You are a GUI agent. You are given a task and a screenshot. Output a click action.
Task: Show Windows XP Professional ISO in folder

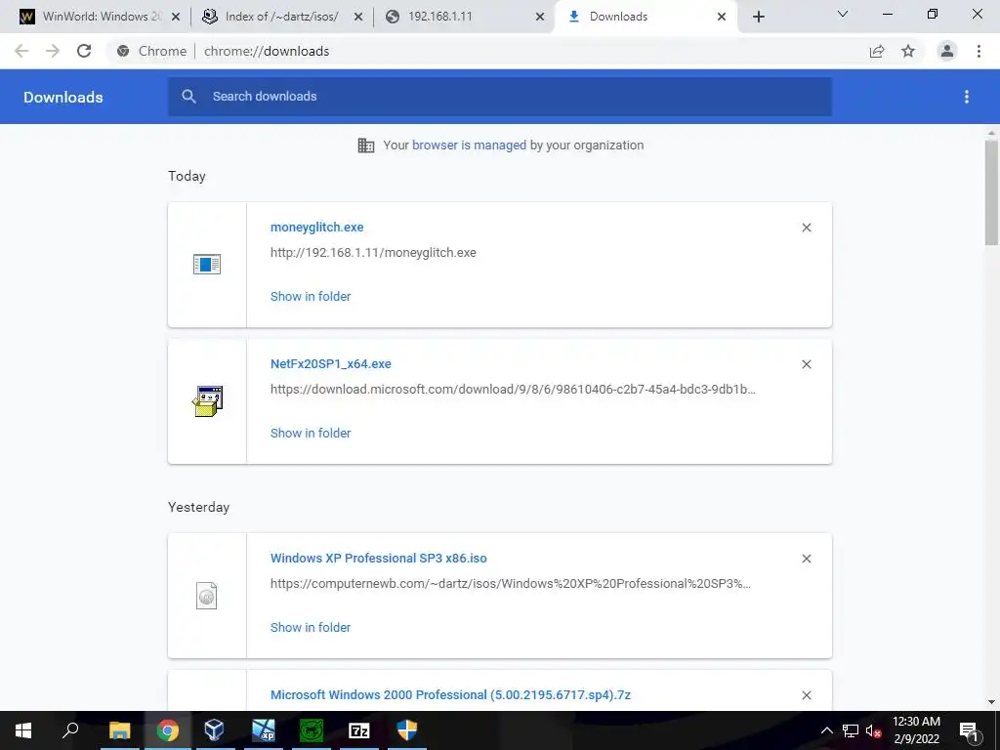click(x=311, y=627)
